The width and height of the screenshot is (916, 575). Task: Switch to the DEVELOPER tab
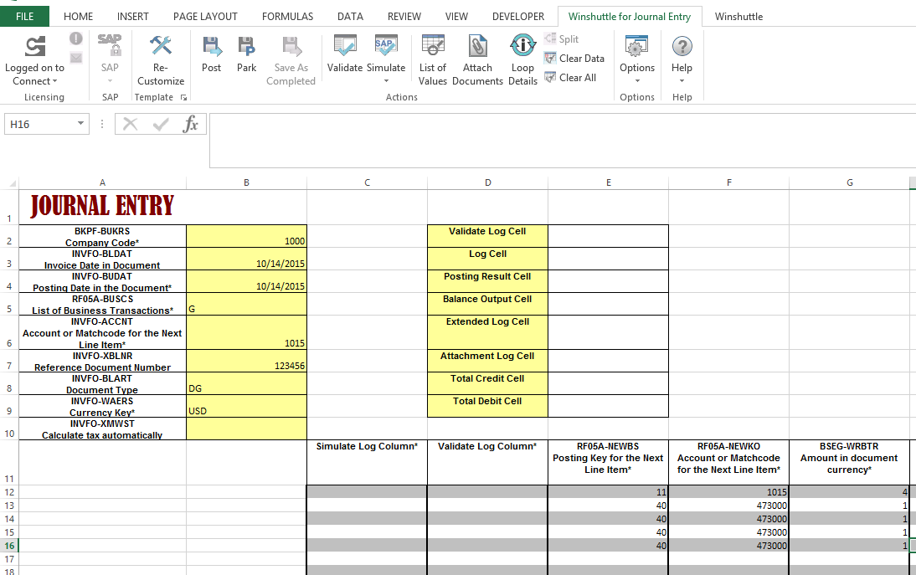tap(518, 17)
